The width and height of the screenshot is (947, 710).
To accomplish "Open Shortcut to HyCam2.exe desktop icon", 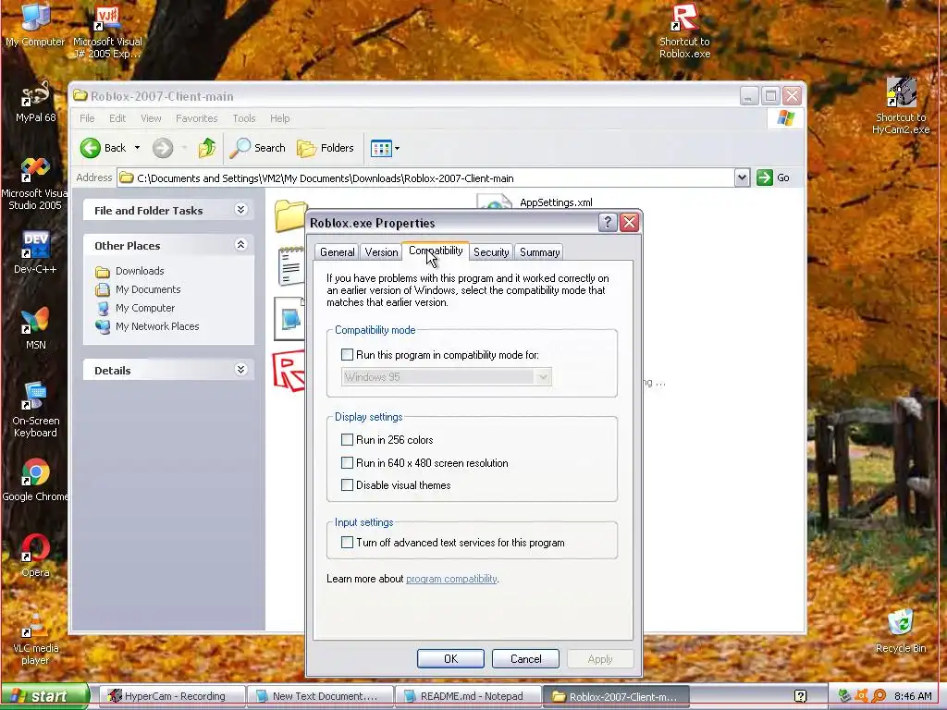I will 901,105.
